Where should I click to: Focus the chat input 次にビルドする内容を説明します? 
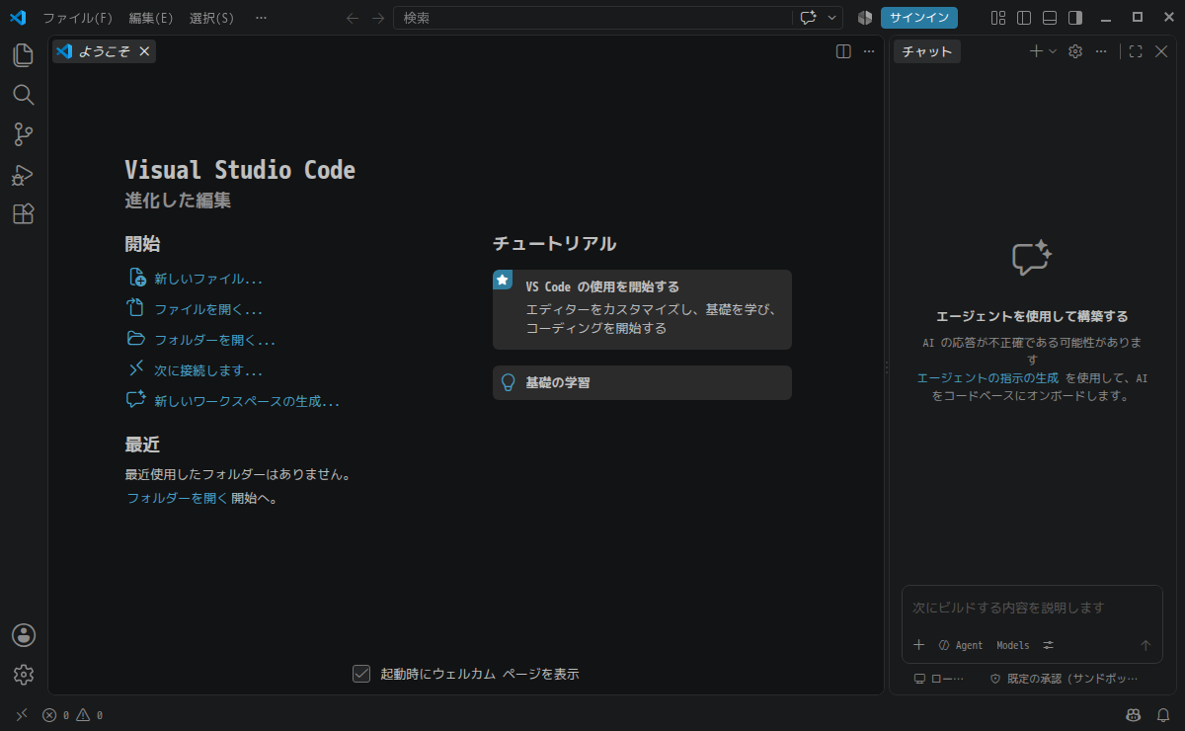click(1032, 608)
